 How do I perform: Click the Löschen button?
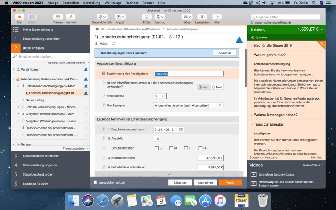pos(180,183)
